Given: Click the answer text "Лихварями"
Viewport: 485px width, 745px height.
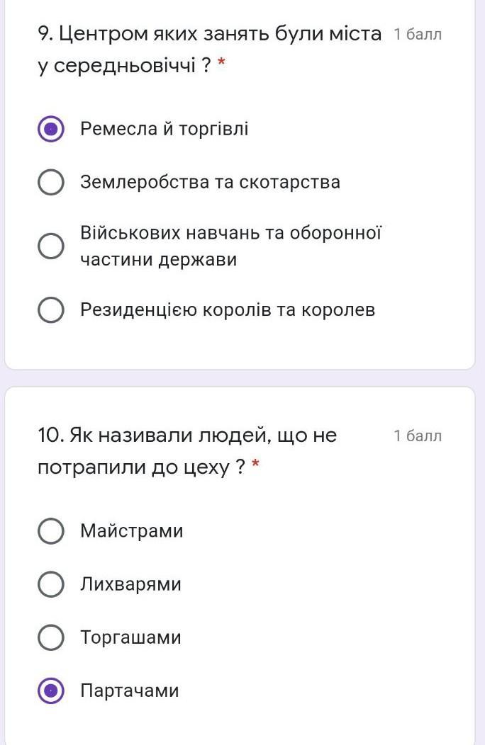Looking at the screenshot, I should 131,584.
